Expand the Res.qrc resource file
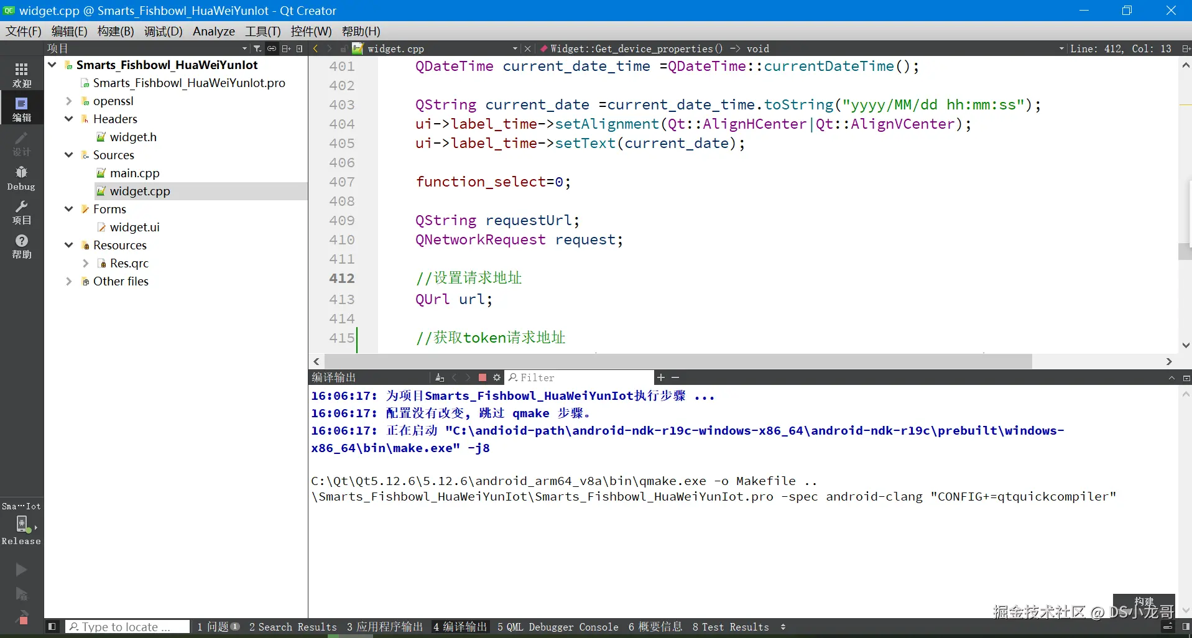 (x=86, y=263)
